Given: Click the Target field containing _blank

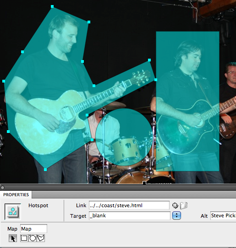Looking at the screenshot, I should tap(130, 215).
